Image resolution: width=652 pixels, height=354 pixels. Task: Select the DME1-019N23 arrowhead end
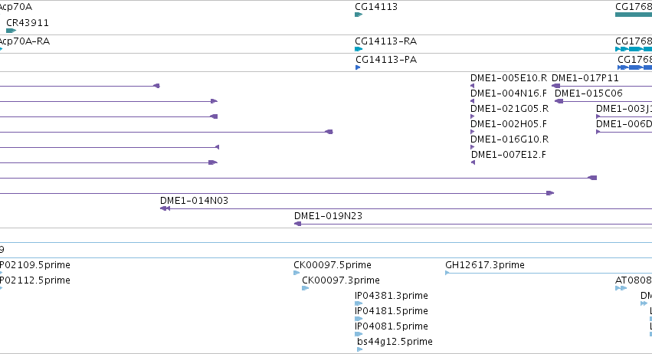[297, 224]
